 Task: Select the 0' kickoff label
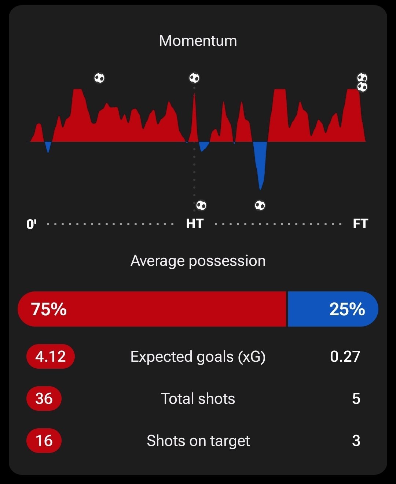32,224
